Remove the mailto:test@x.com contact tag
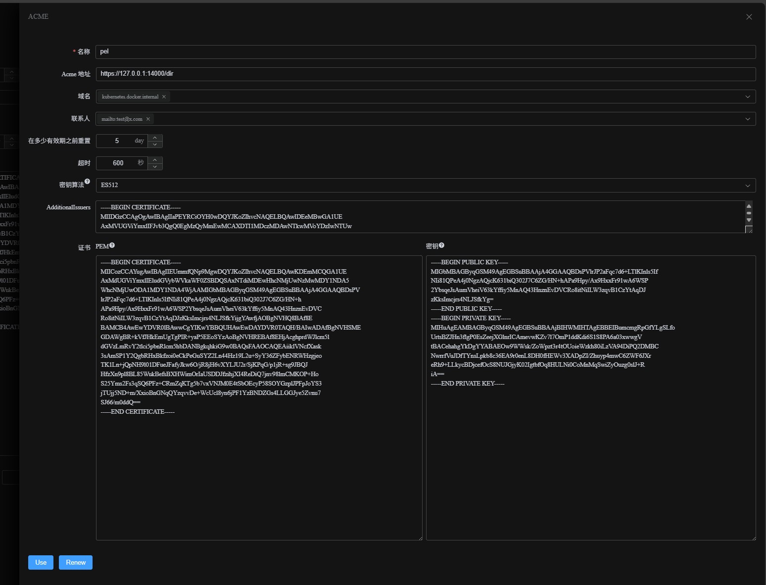The height and width of the screenshot is (585, 766). point(148,119)
